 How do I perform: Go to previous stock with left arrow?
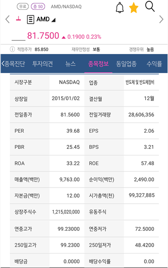point(7,19)
